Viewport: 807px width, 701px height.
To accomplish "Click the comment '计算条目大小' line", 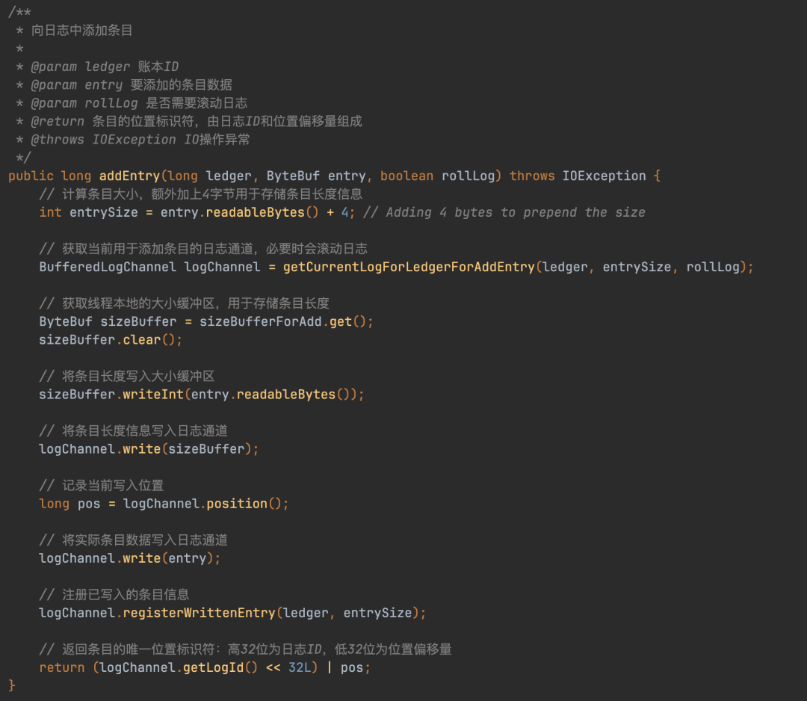I will pos(201,194).
